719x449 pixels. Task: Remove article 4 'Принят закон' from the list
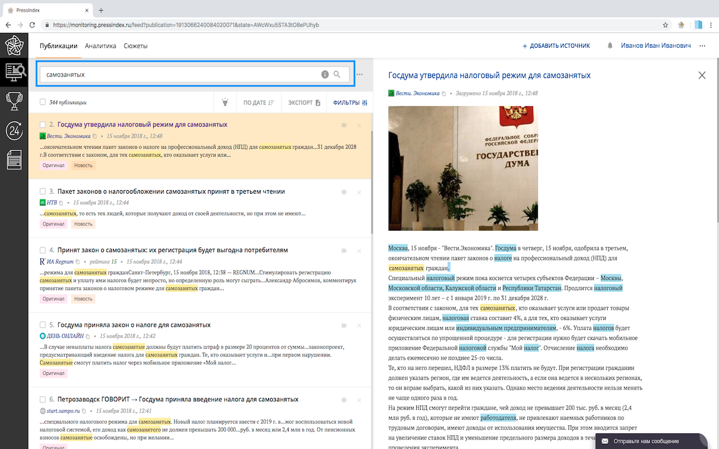359,250
